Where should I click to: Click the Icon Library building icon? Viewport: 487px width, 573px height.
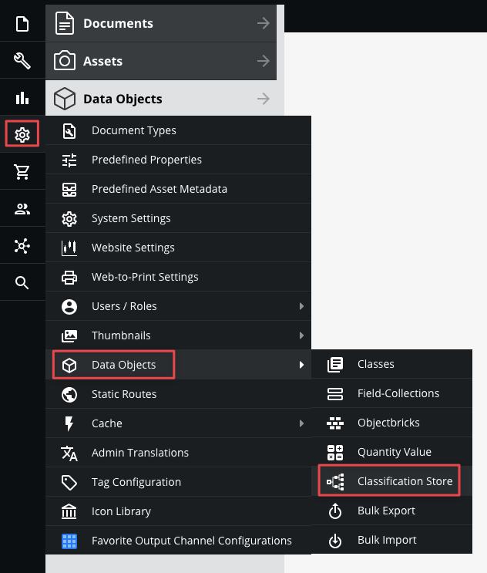(69, 511)
